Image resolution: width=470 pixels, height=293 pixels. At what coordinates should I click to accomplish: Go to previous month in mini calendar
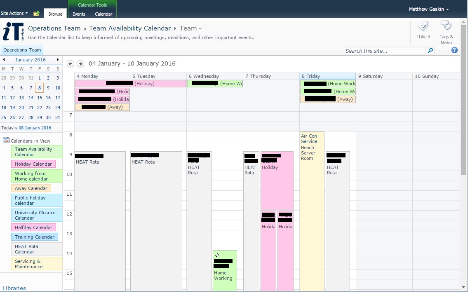tap(4, 60)
